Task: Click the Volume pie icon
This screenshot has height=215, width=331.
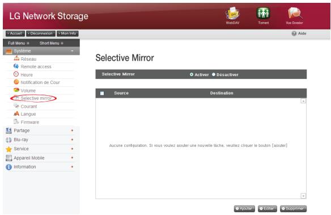Action: [x=16, y=90]
